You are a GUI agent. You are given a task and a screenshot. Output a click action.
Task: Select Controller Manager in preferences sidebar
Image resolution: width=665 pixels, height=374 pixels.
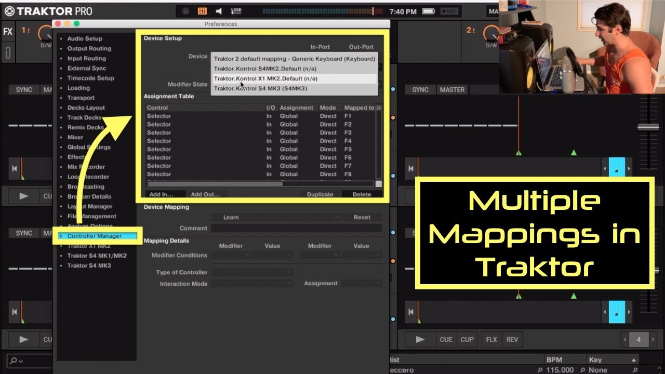(x=95, y=236)
